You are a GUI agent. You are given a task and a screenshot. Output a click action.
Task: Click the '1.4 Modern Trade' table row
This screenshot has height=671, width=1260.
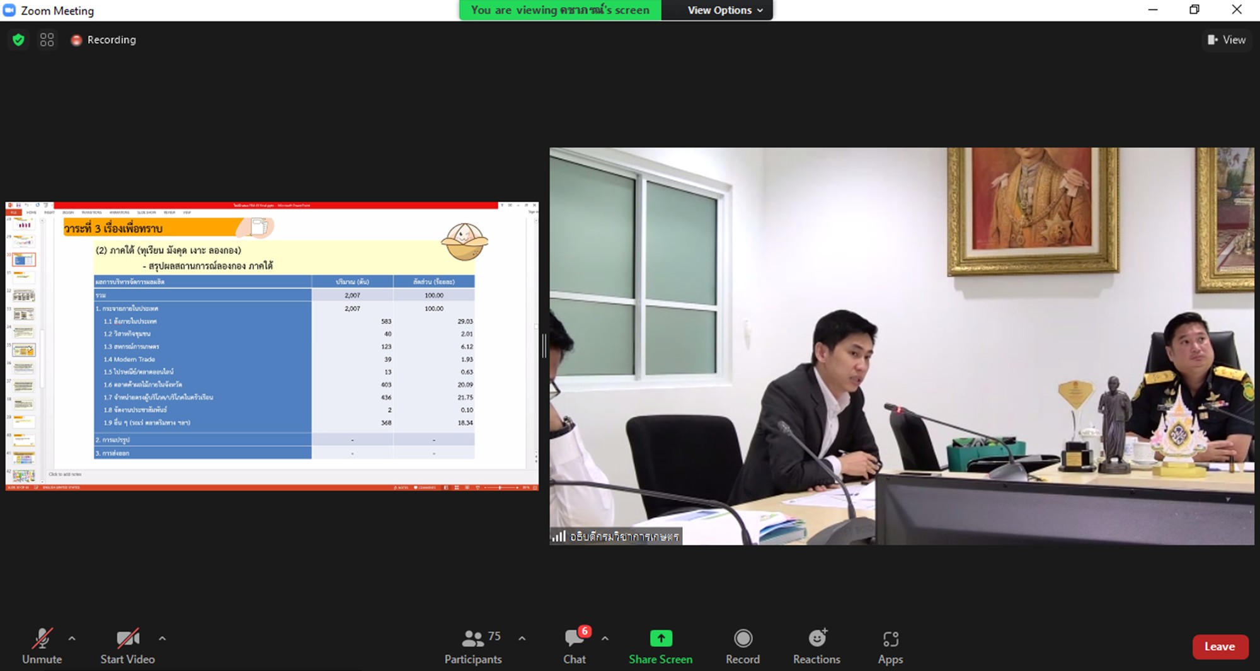tap(284, 359)
